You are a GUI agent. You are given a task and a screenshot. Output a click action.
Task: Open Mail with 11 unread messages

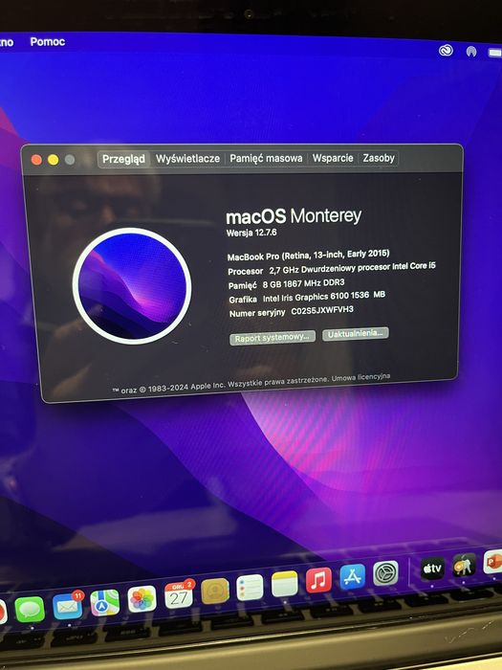[68, 606]
